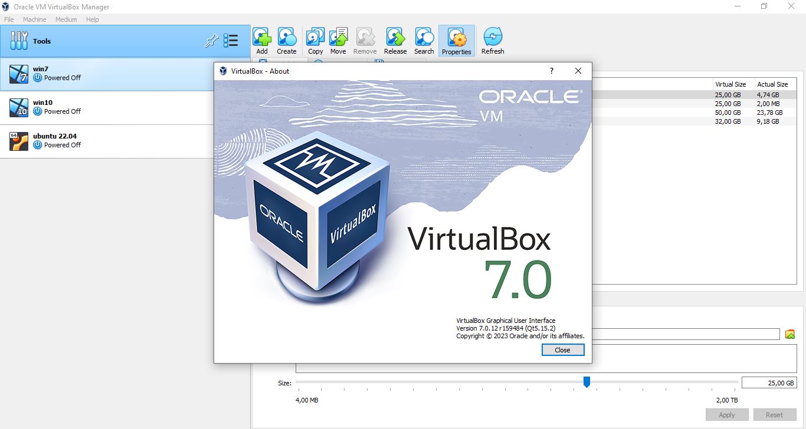
Task: Open the Tools list menu icon
Action: (x=231, y=41)
